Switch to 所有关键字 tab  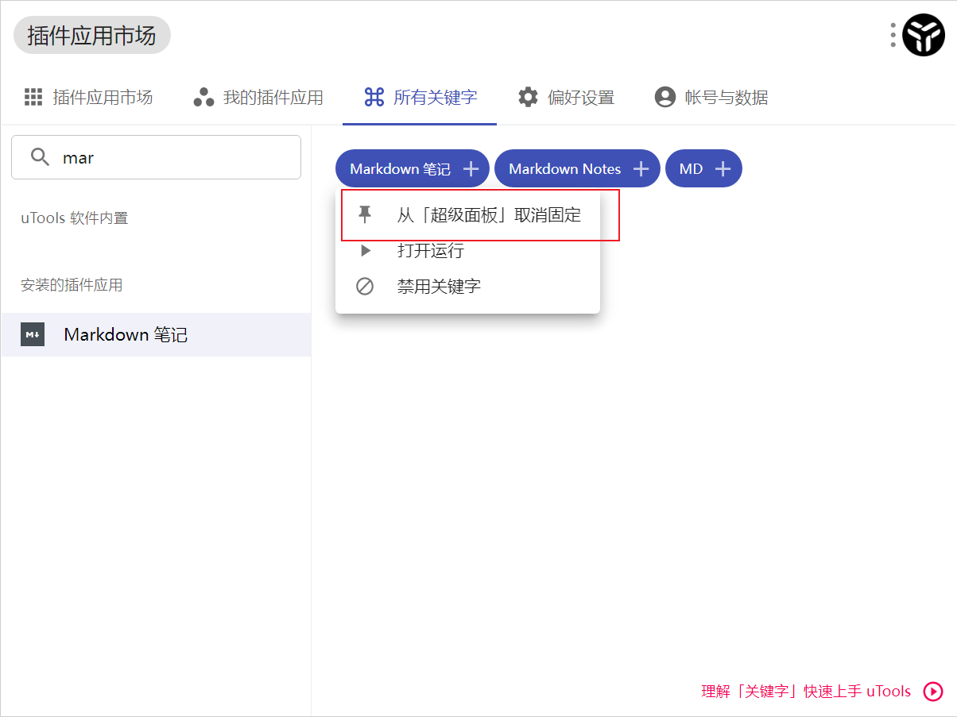420,98
